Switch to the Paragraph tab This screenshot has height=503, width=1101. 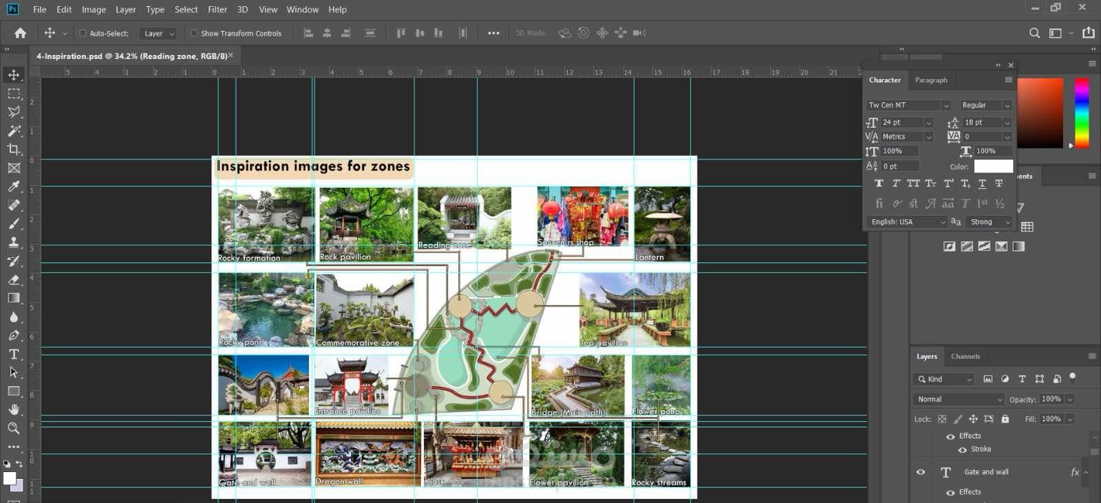pos(931,80)
